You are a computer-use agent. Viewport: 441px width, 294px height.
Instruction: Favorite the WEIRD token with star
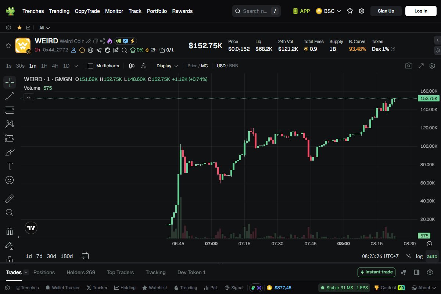(8, 46)
